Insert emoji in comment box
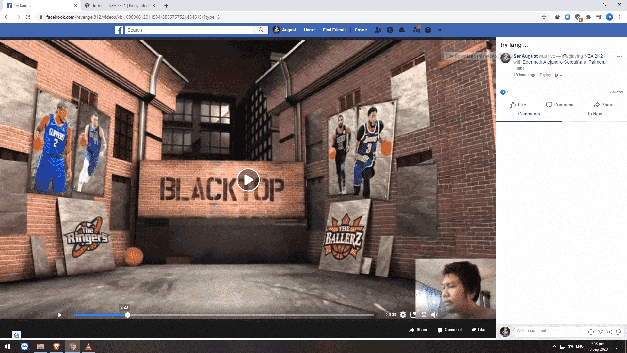The image size is (627, 353). (591, 332)
